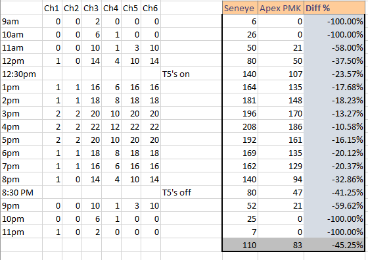Select the Ch6 header cell
This screenshot has width=368, height=260.
coord(151,8)
